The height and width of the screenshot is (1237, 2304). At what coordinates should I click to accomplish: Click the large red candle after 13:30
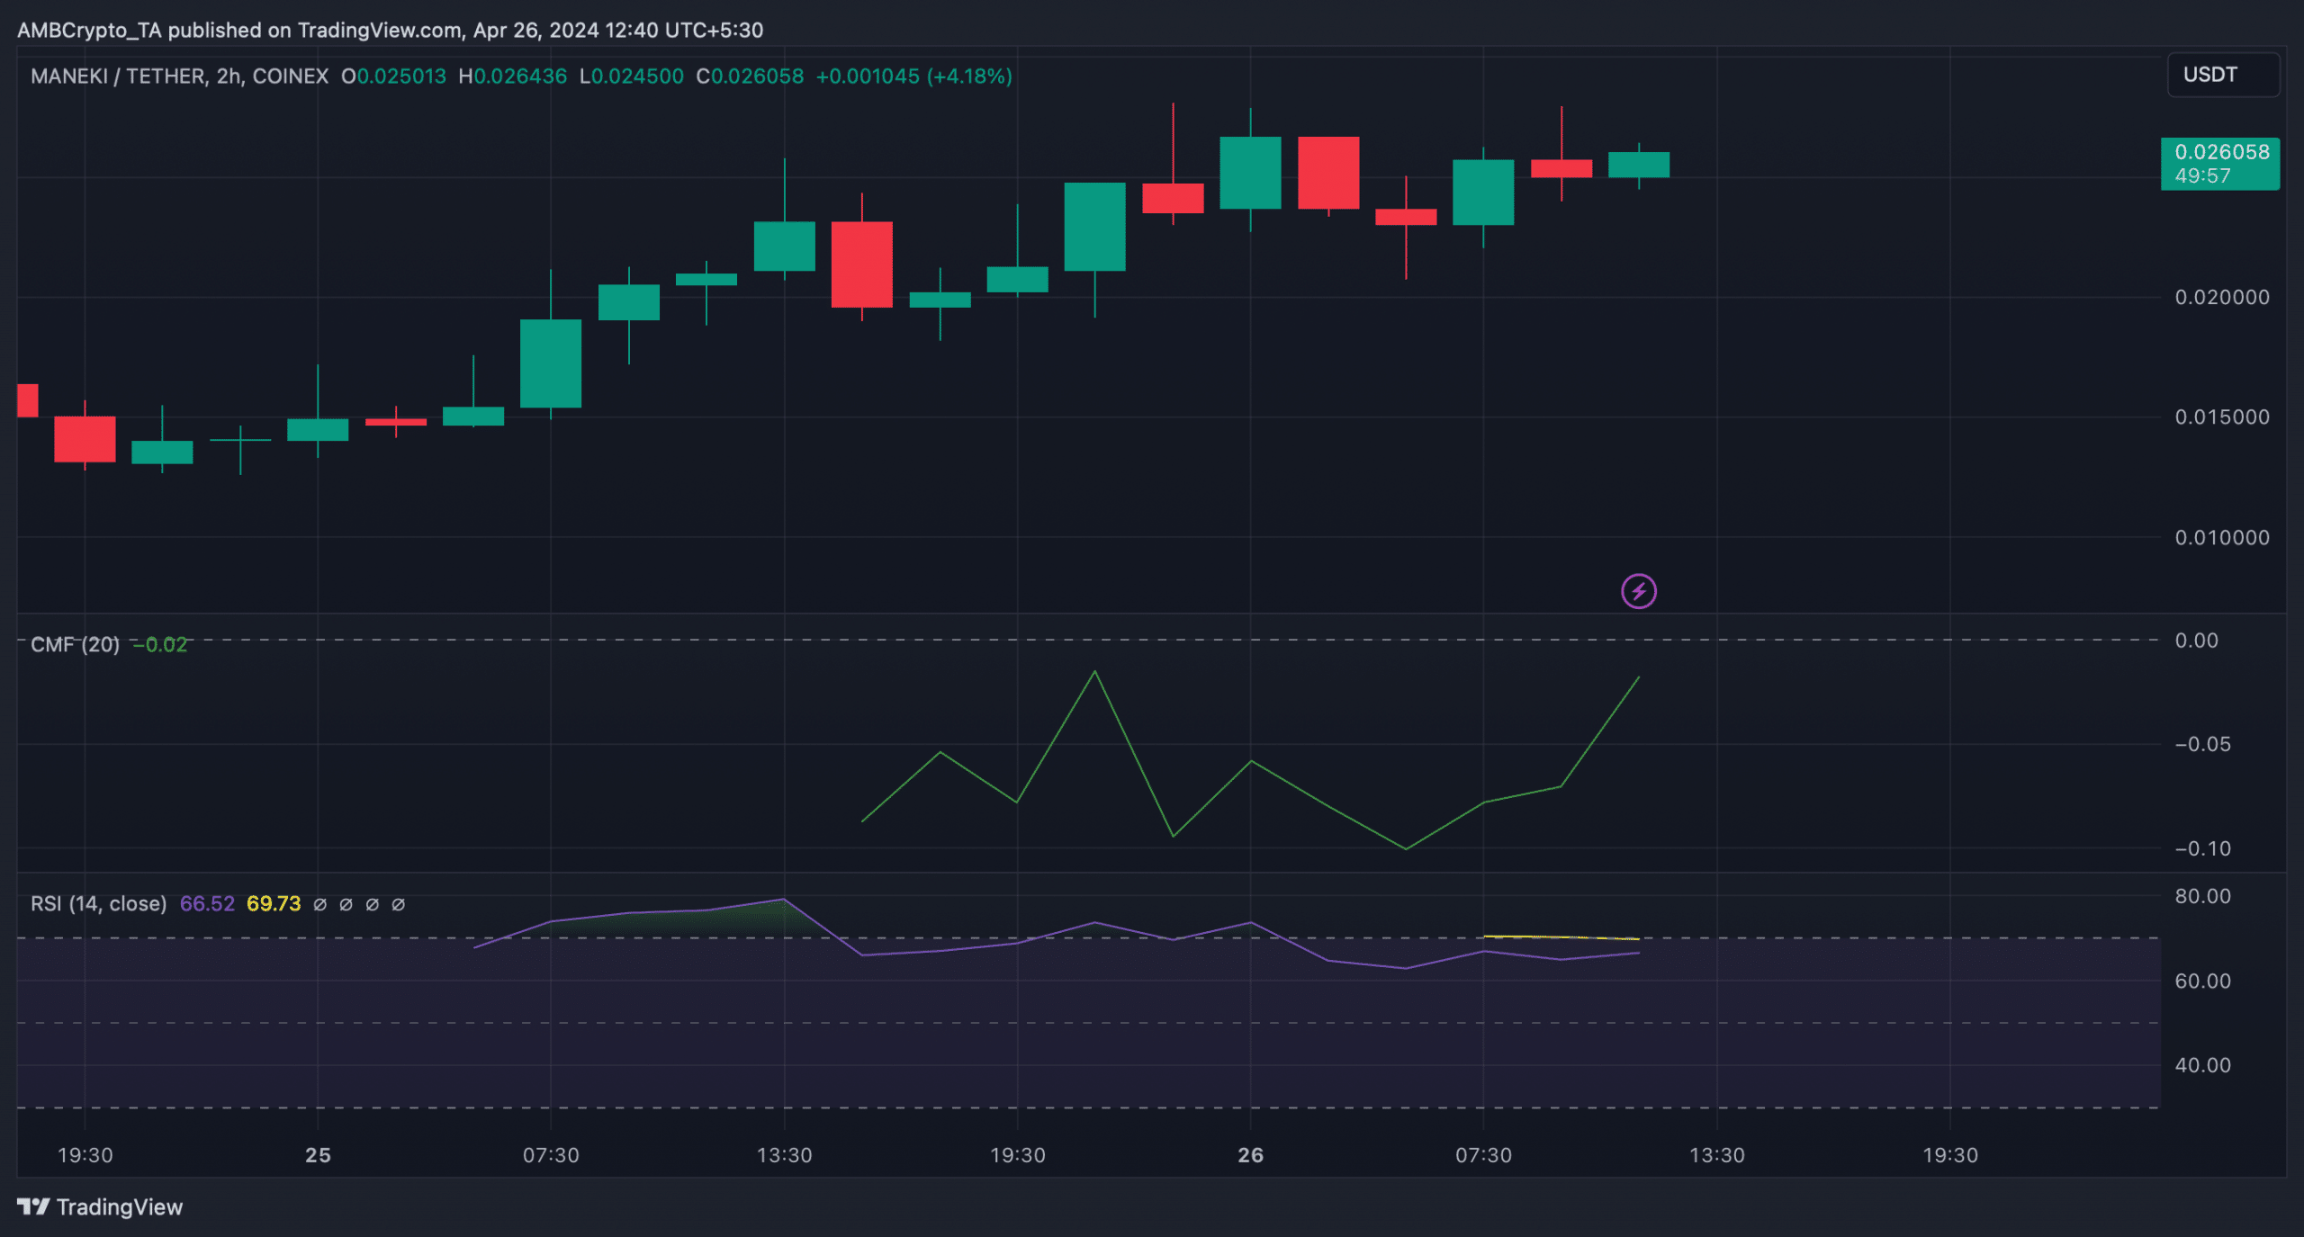(x=861, y=264)
